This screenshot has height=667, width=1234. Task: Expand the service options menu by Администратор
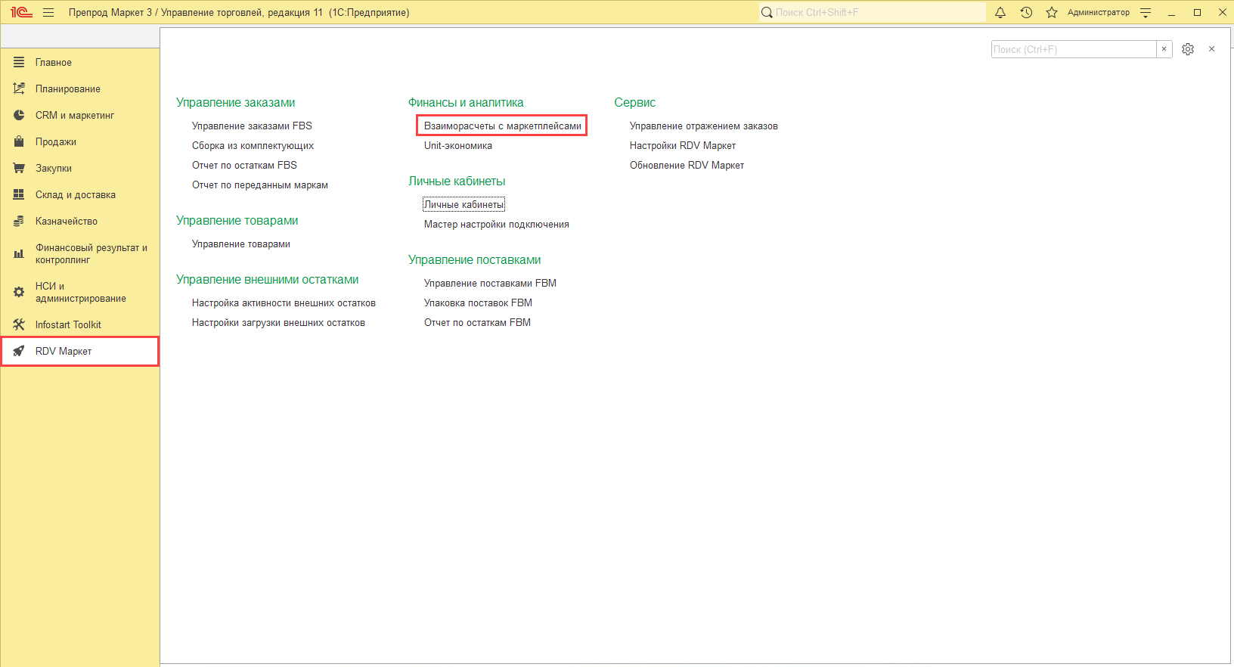(x=1146, y=13)
